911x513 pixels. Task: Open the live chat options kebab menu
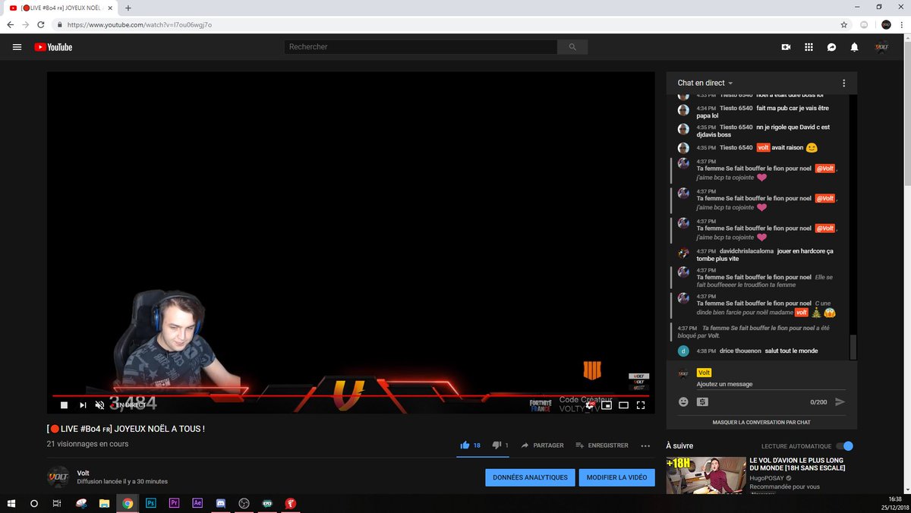[843, 83]
